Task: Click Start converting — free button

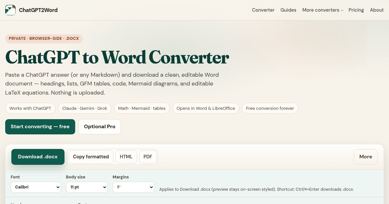Action: [40, 127]
